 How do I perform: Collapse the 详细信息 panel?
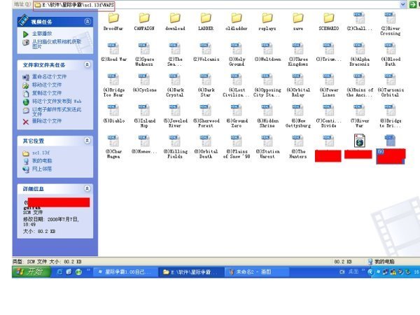click(87, 188)
